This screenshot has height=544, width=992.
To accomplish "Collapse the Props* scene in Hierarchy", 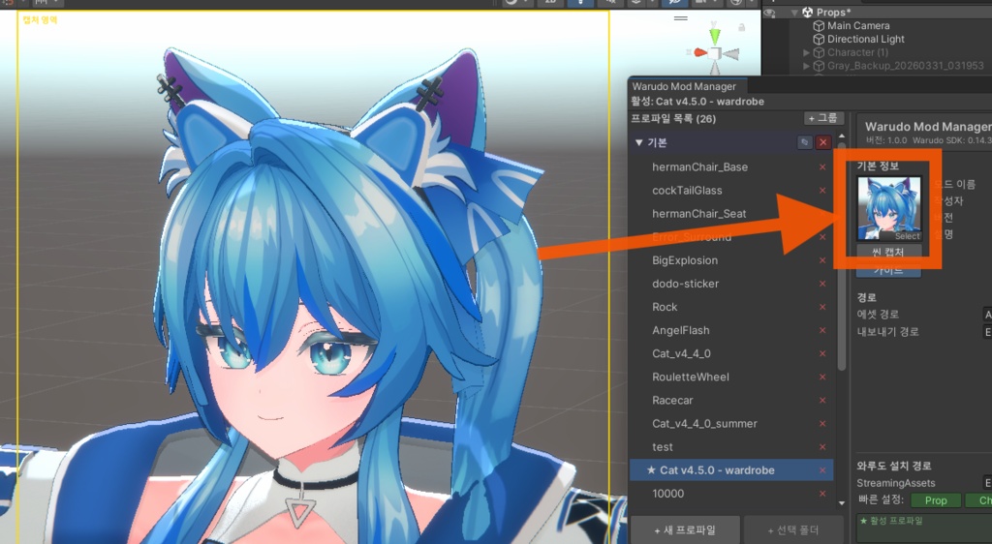I will 794,12.
